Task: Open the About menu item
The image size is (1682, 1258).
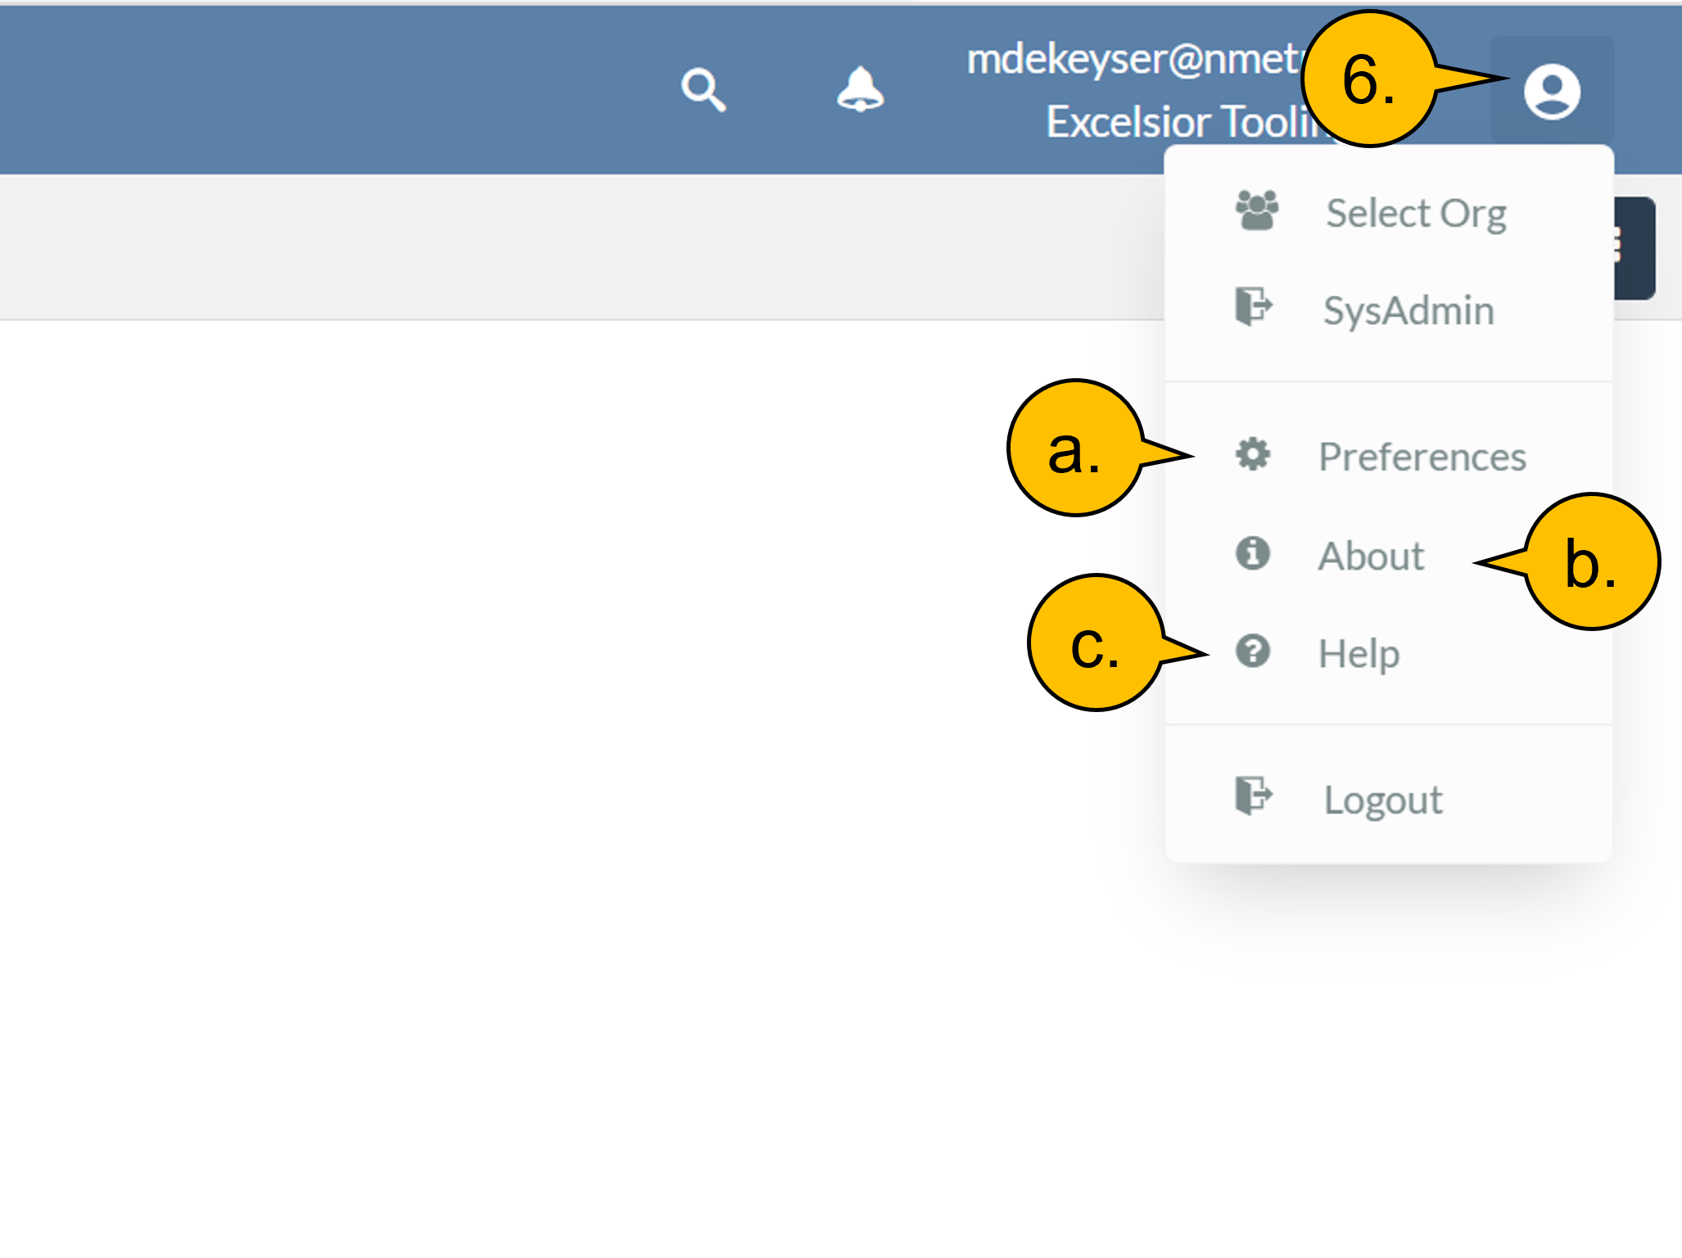Action: (x=1371, y=557)
